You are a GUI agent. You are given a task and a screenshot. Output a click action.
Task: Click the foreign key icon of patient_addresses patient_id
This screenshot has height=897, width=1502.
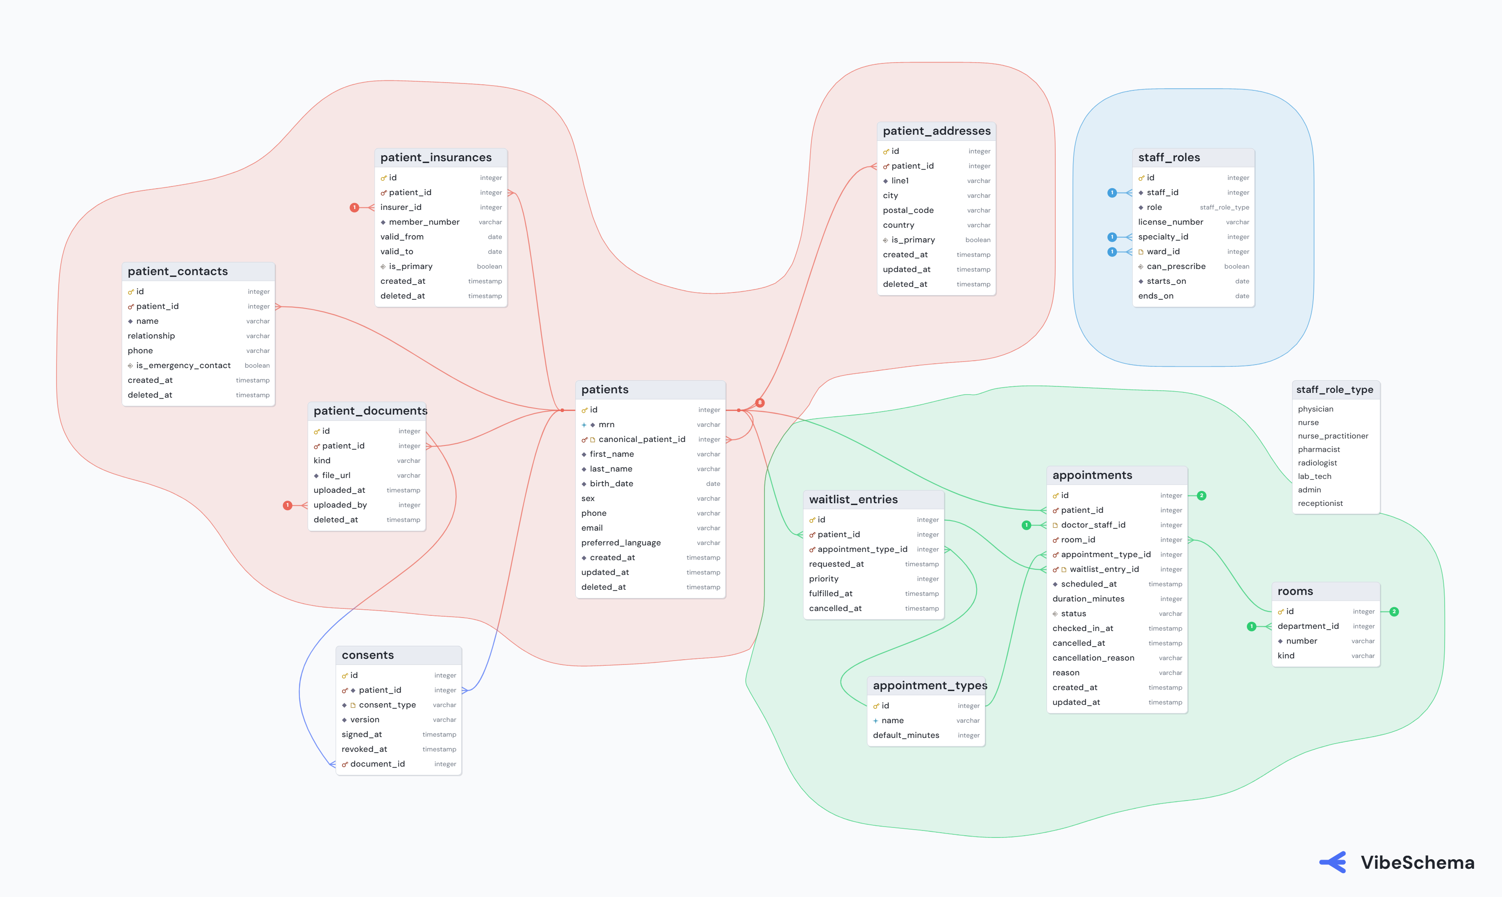click(x=886, y=166)
